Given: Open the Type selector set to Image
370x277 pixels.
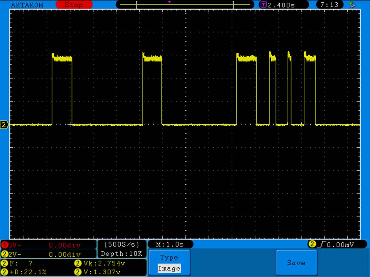Looking at the screenshot, I should 169,263.
